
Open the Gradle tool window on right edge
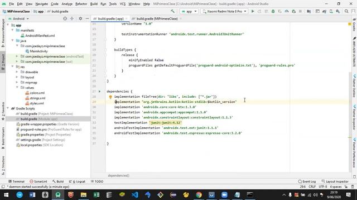pos(354,24)
